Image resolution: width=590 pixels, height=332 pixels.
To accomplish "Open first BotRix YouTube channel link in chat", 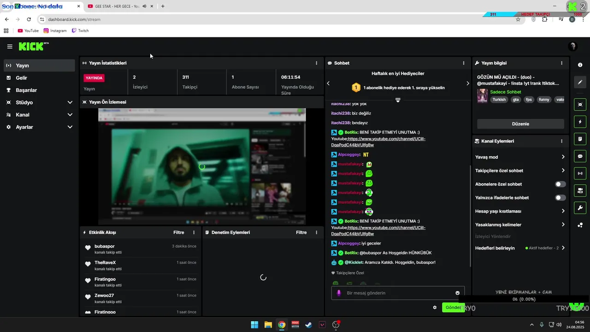I will [379, 142].
